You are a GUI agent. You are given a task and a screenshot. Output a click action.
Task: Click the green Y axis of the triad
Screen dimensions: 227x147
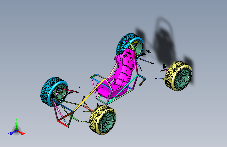coord(17,126)
